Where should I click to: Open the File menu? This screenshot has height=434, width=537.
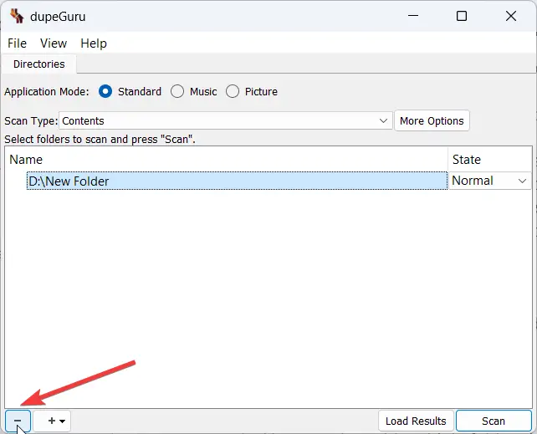pyautogui.click(x=17, y=43)
